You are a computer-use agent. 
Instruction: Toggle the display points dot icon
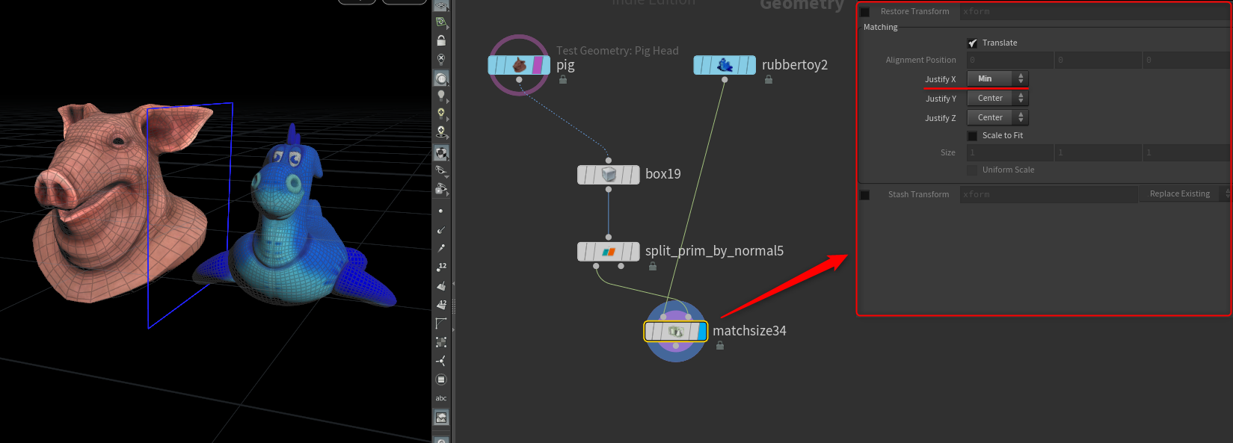(x=441, y=211)
